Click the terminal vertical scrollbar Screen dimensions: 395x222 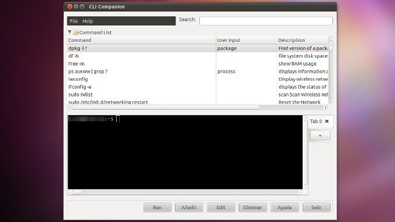coord(306,152)
